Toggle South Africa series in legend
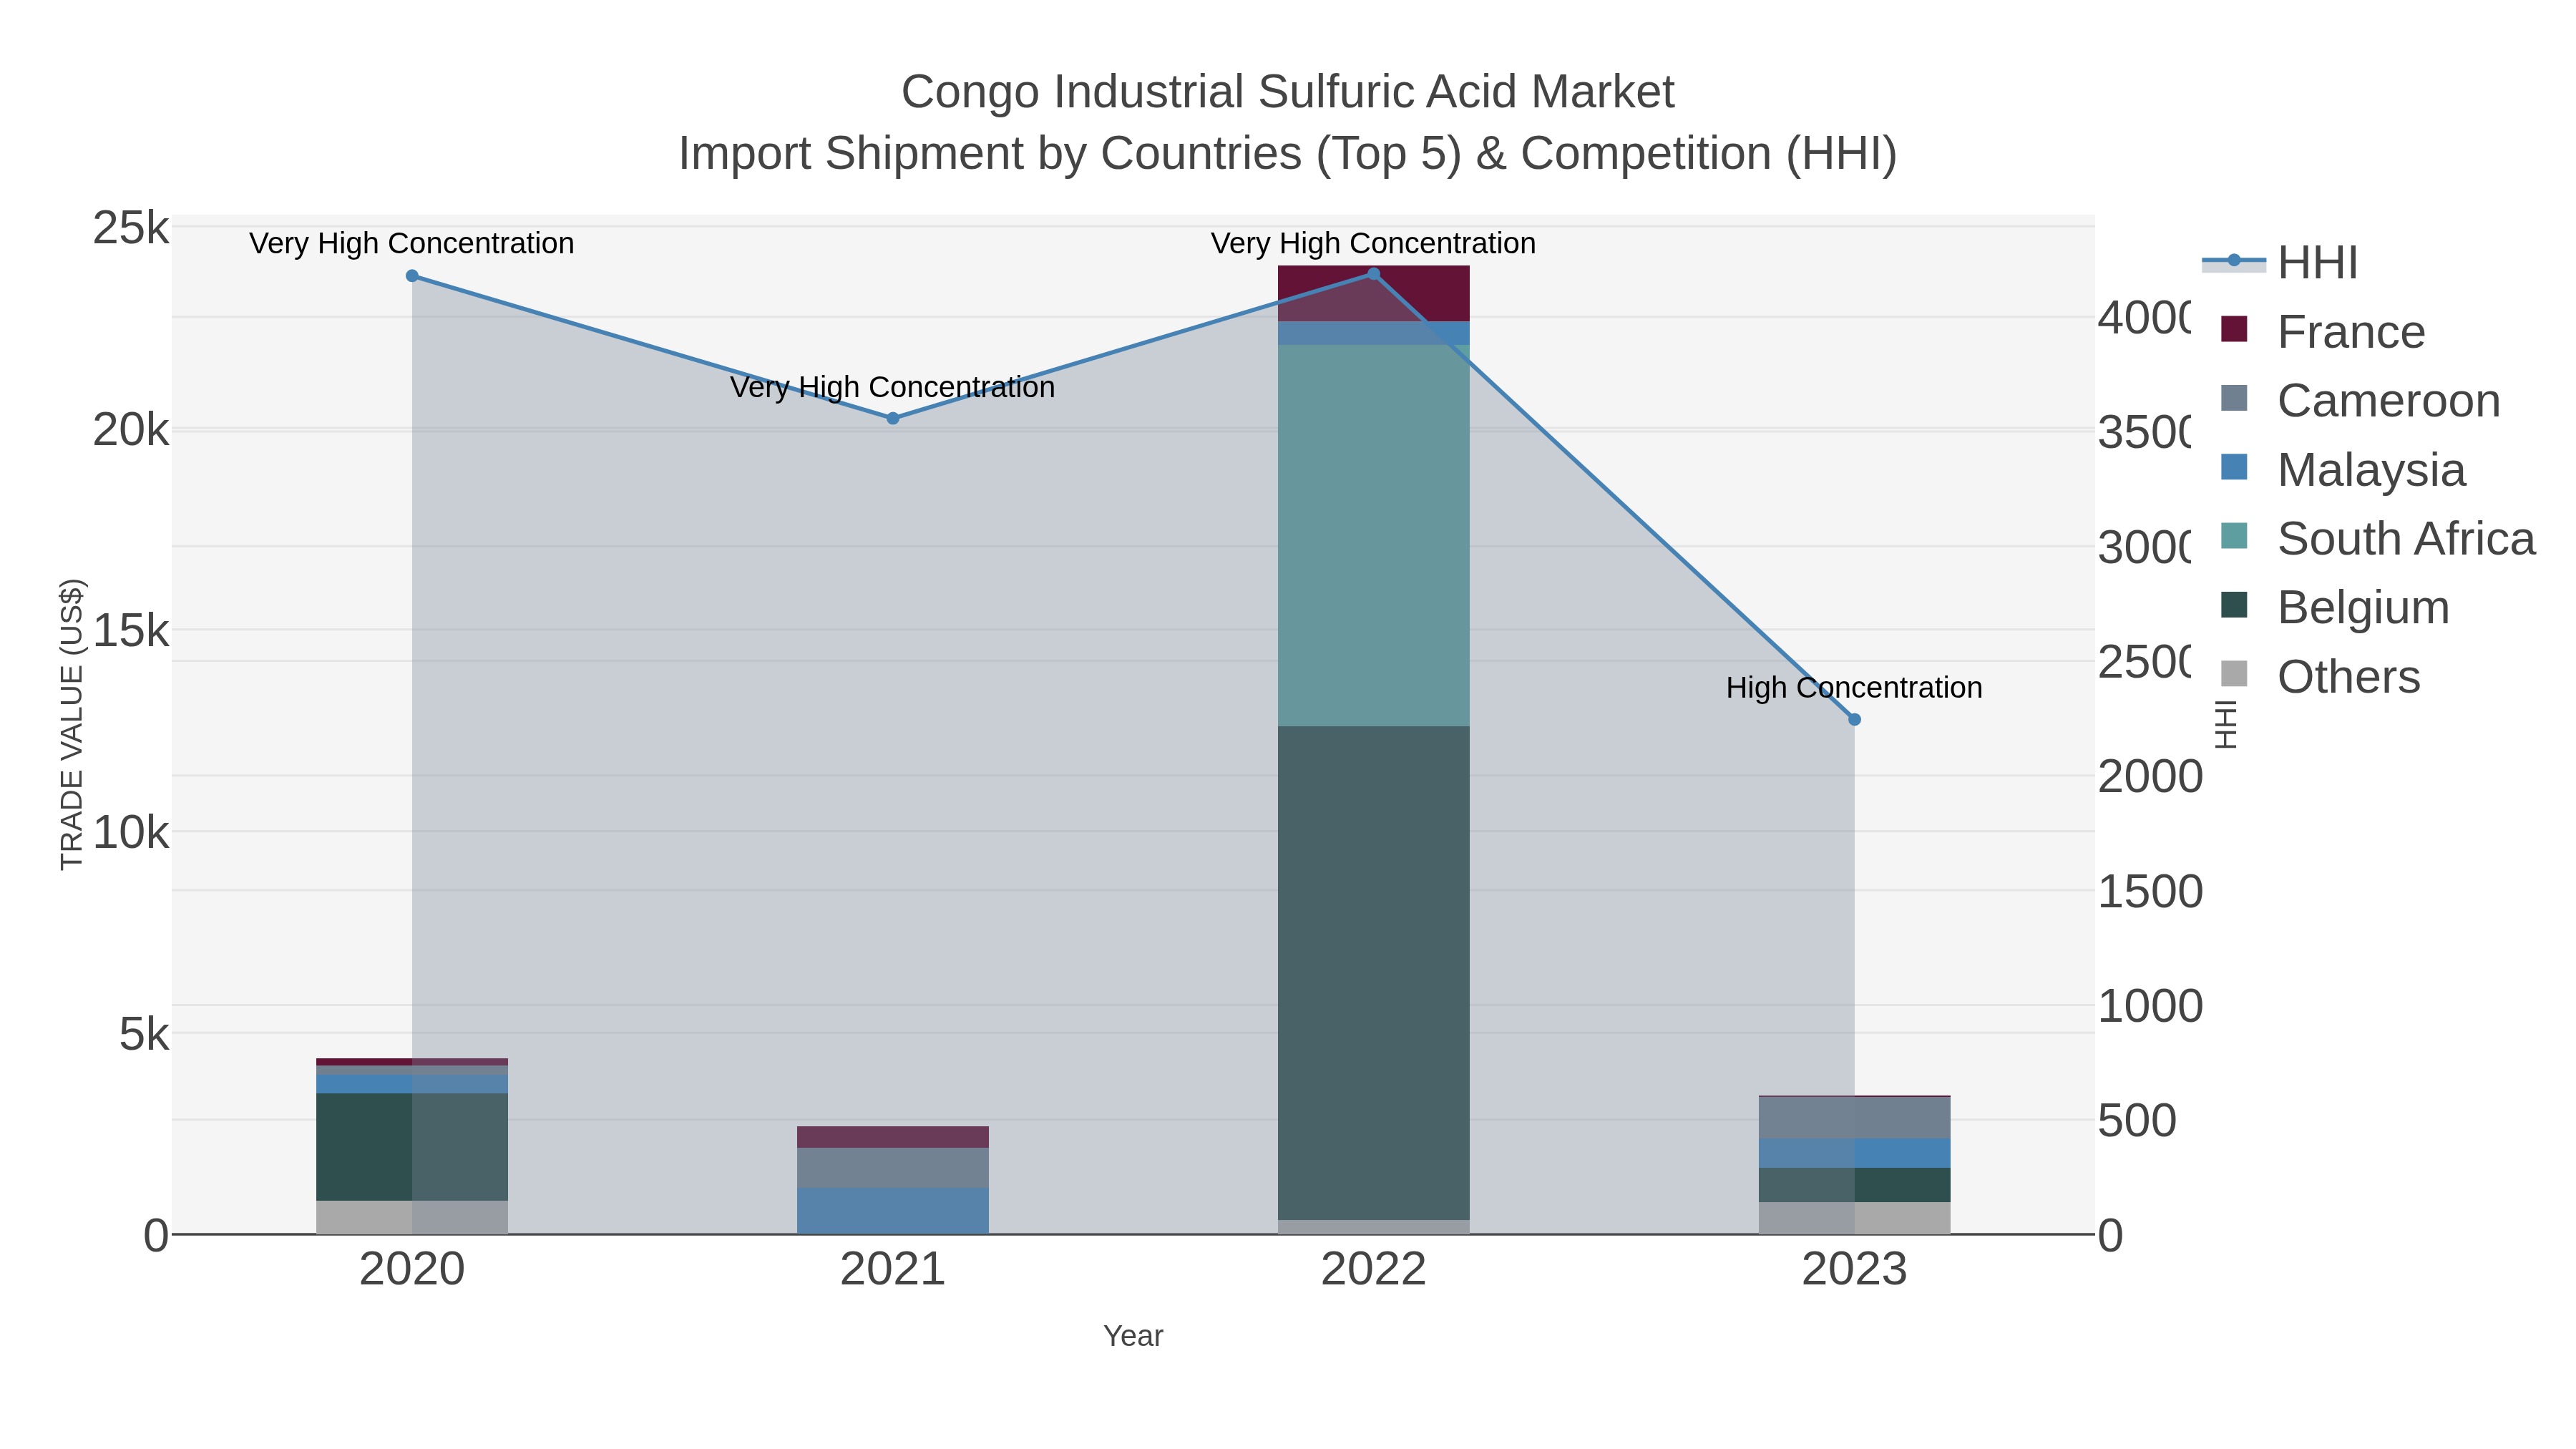Screen dimensions: 2576x1449 click(x=2378, y=539)
